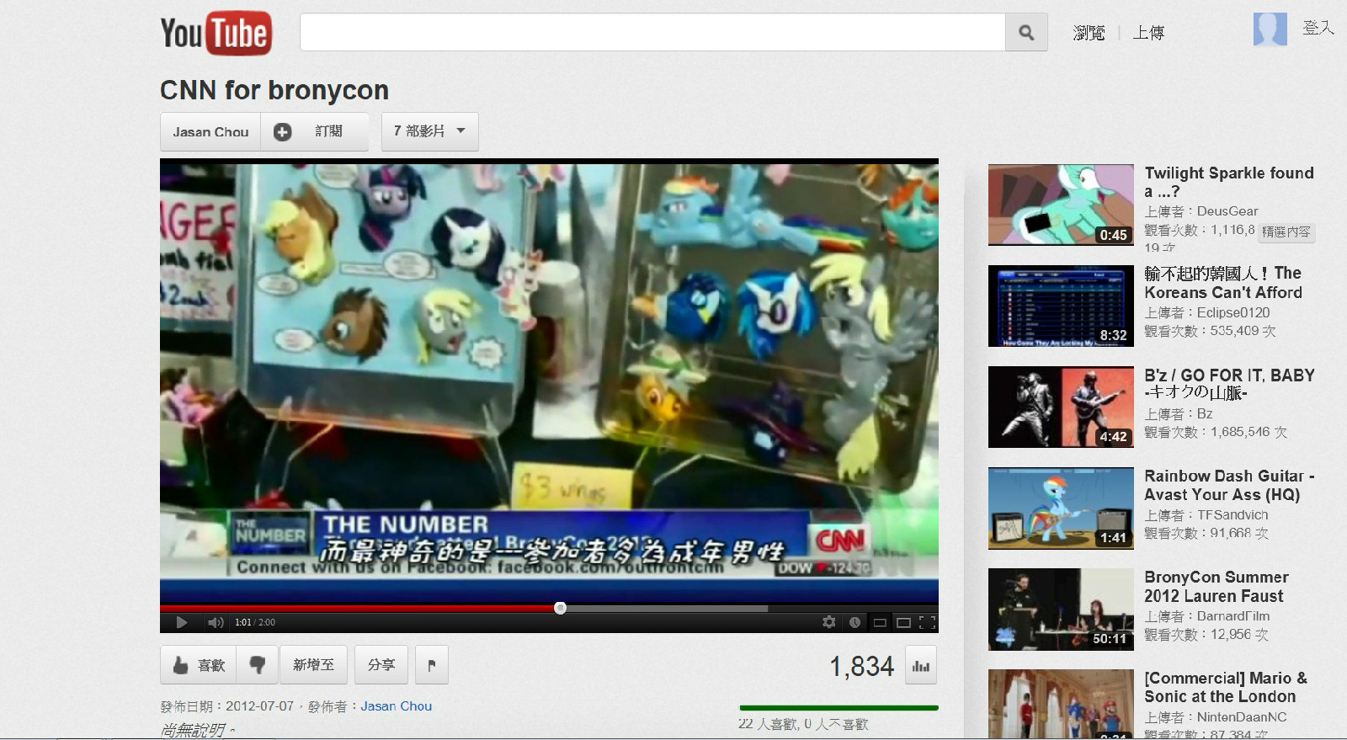Screen dimensions: 1347x740
Task: Click the Koreans Can't Afford title
Action: point(1223,284)
